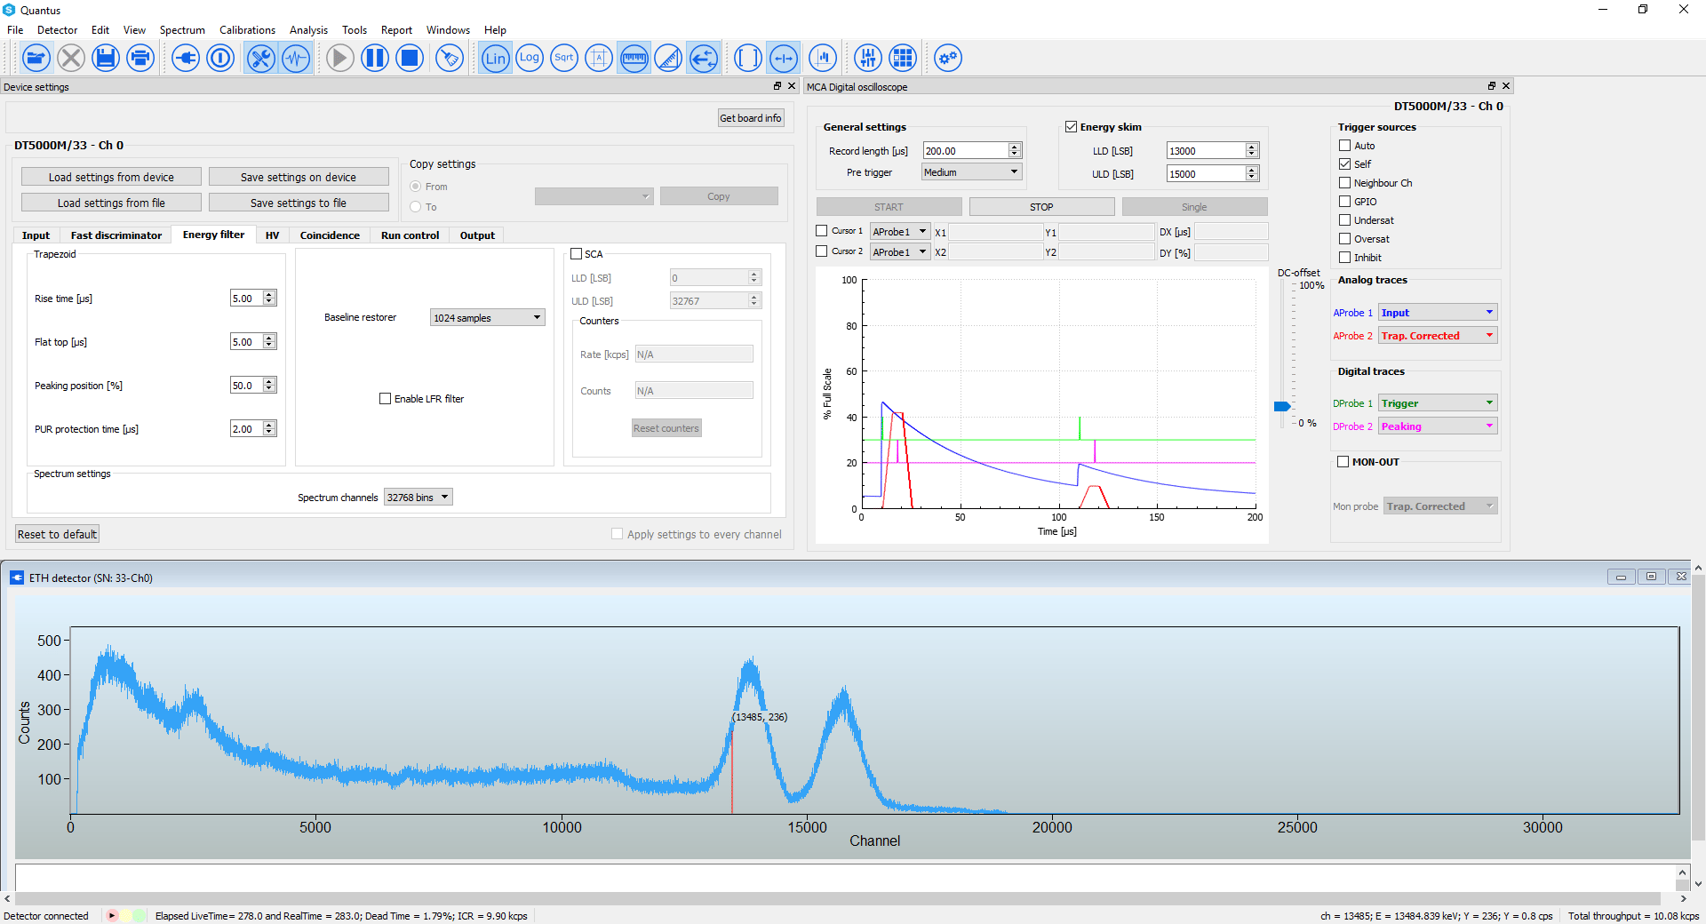Screen dimensions: 1706x924
Task: Toggle the Enable LFR filter checkbox
Action: (x=386, y=399)
